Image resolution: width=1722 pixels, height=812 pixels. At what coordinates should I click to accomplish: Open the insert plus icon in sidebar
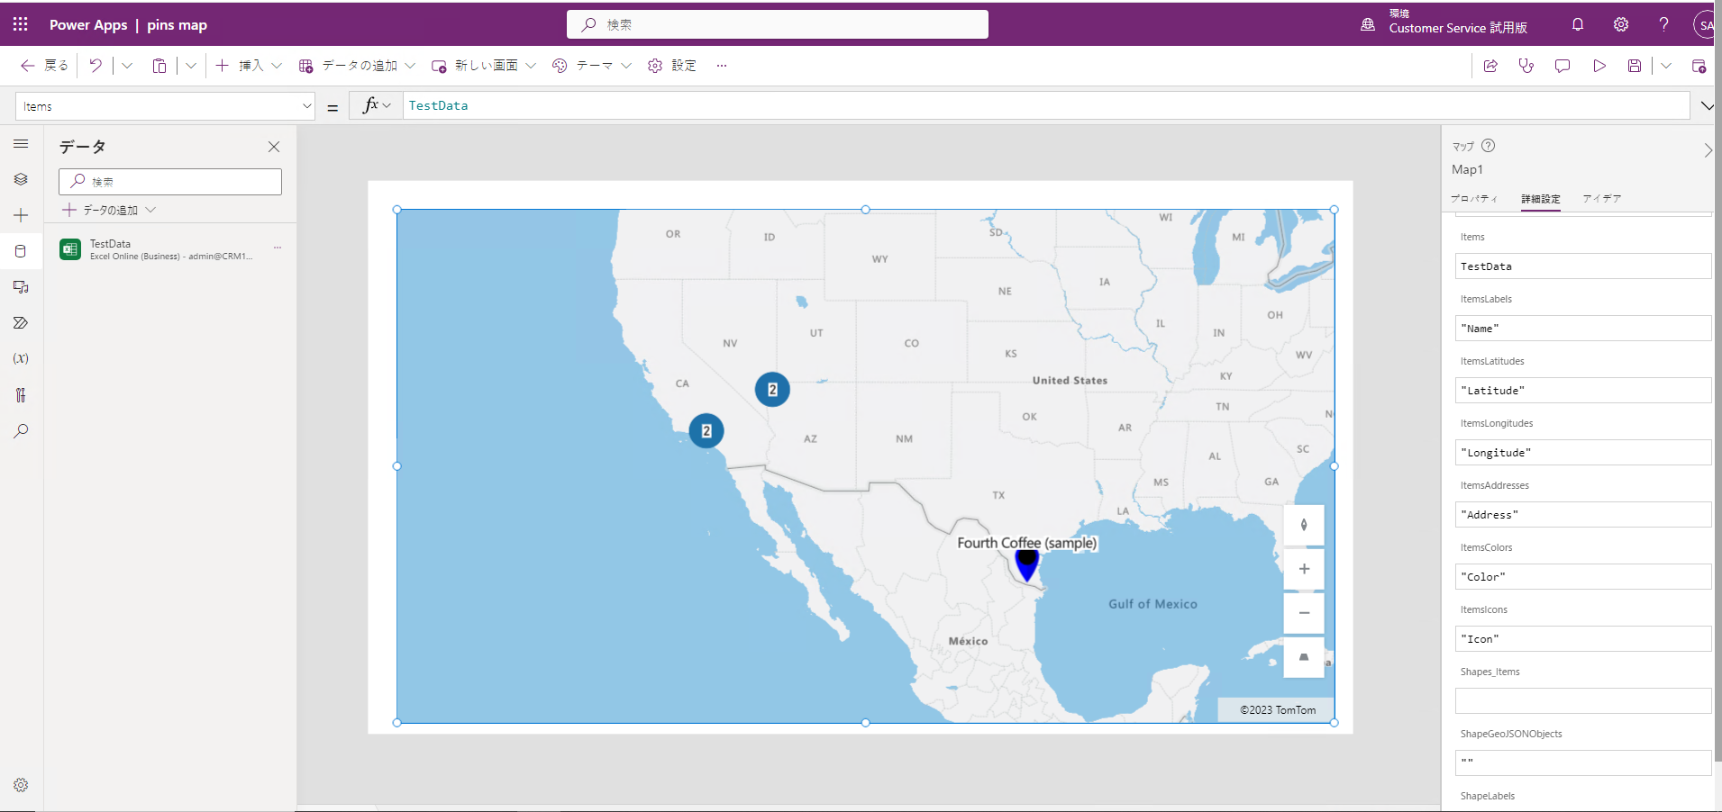[21, 215]
